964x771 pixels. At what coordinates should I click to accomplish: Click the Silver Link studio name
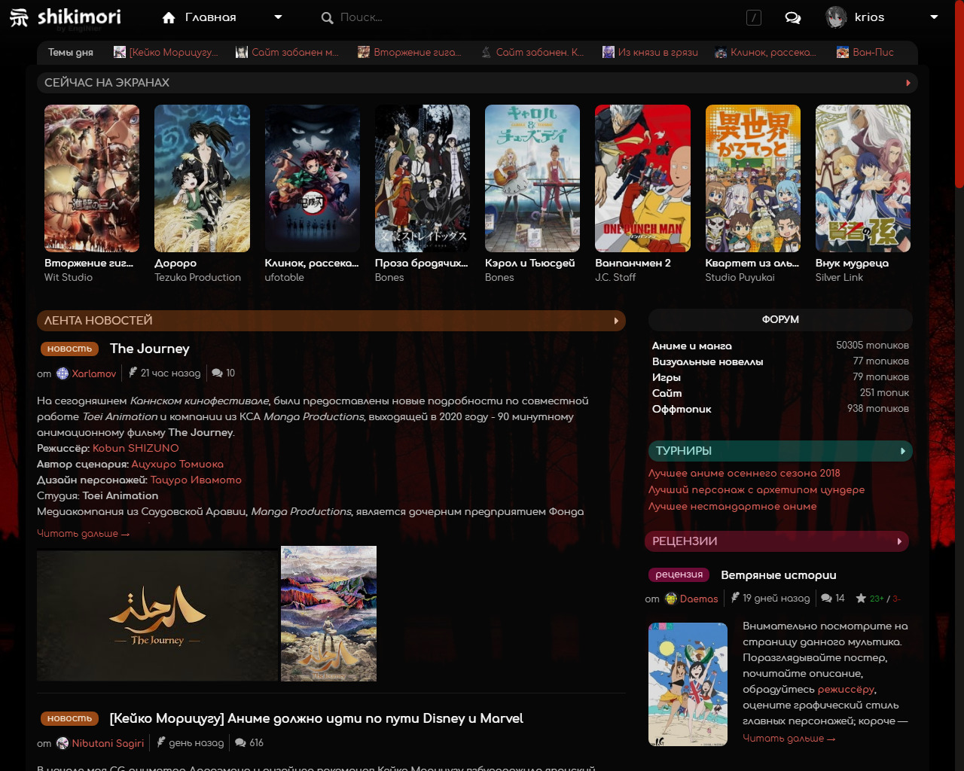pyautogui.click(x=839, y=277)
